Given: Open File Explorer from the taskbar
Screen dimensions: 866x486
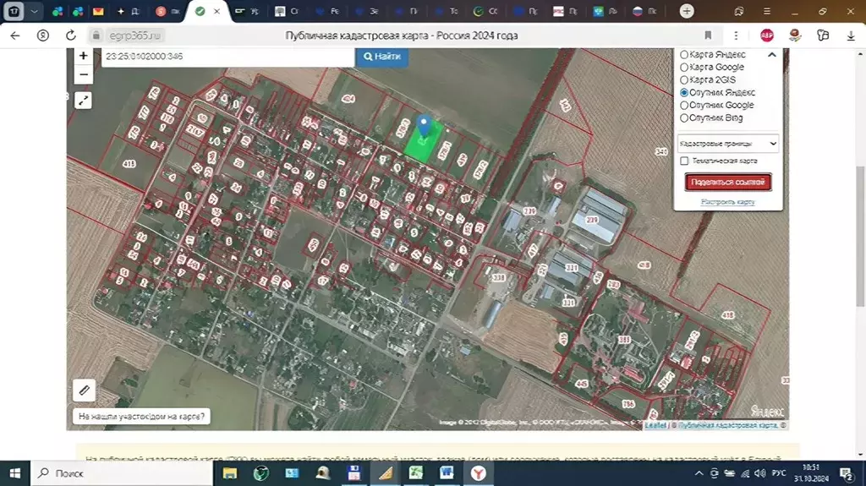Looking at the screenshot, I should (230, 473).
